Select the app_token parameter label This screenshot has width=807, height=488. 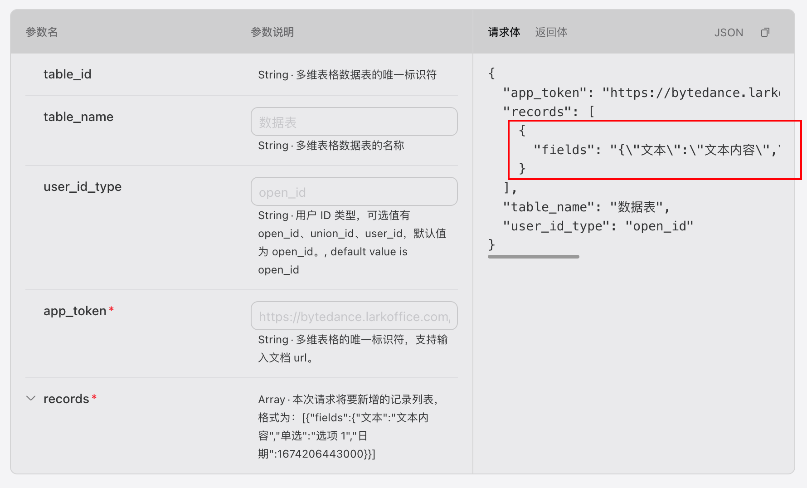click(x=75, y=311)
